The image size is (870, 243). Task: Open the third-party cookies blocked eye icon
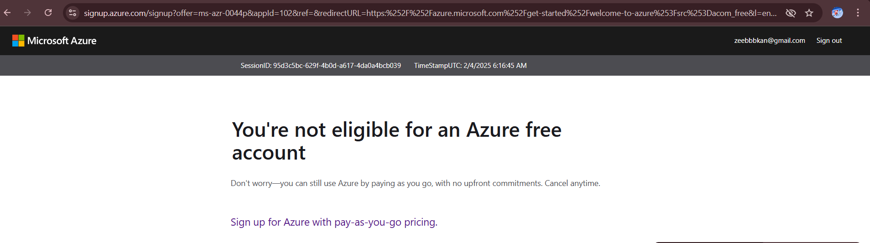coord(791,13)
